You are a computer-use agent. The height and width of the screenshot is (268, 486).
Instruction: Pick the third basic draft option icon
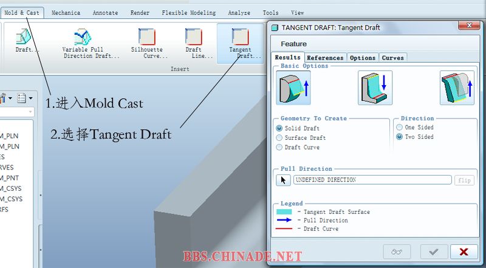(457, 88)
